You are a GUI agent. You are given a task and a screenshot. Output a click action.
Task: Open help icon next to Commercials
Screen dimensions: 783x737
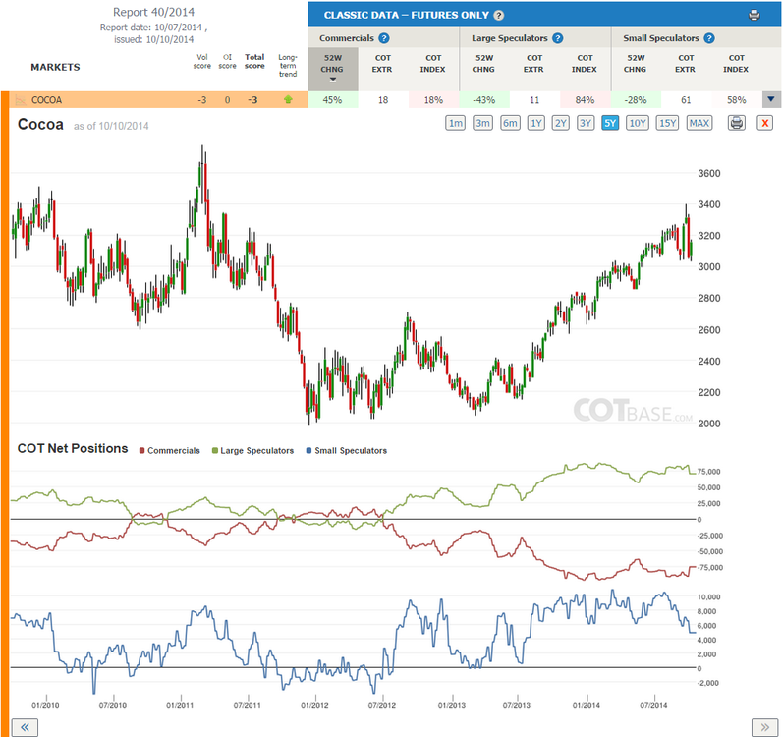[383, 38]
